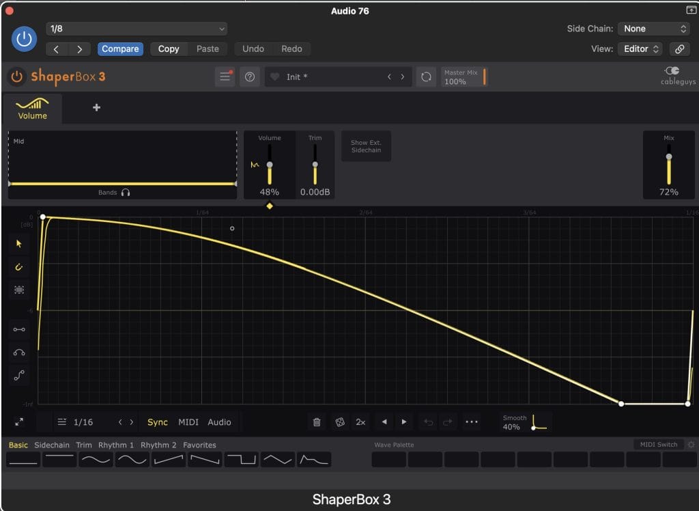Image resolution: width=699 pixels, height=511 pixels.
Task: Open the ShaperBox hamburger menu
Action: point(225,77)
